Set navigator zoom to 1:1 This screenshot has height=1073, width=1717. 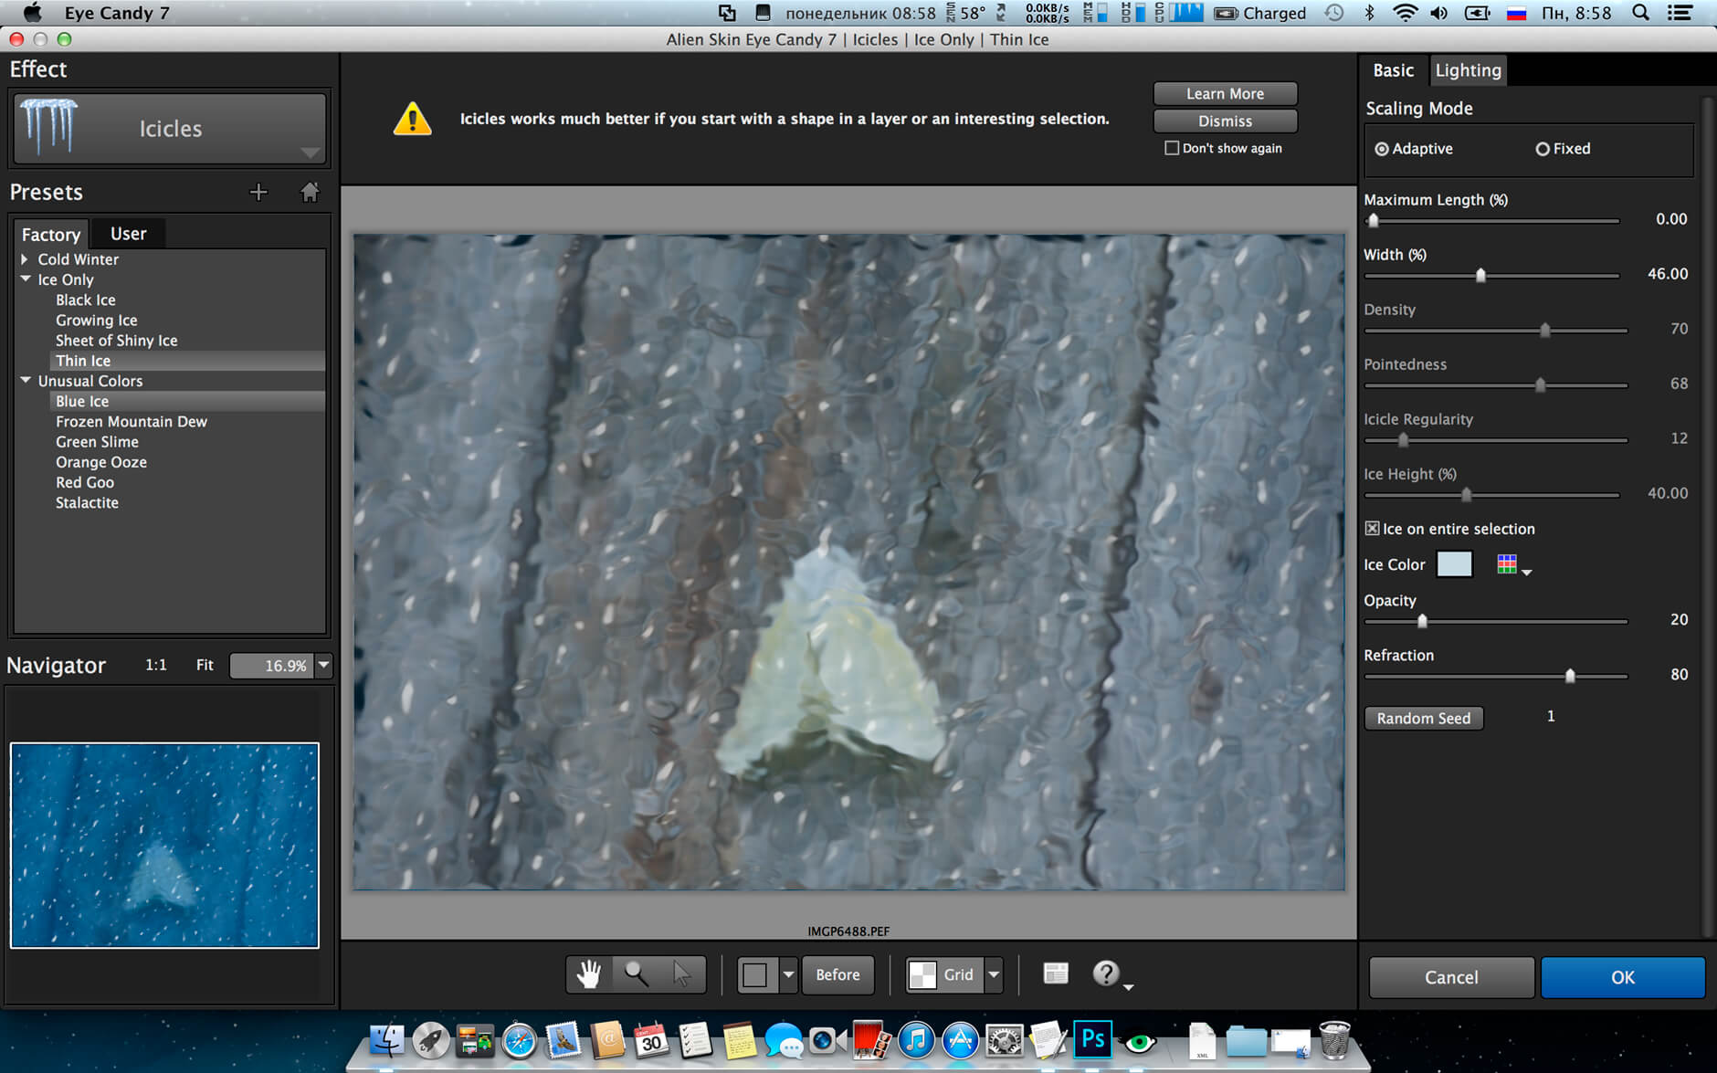click(x=156, y=665)
